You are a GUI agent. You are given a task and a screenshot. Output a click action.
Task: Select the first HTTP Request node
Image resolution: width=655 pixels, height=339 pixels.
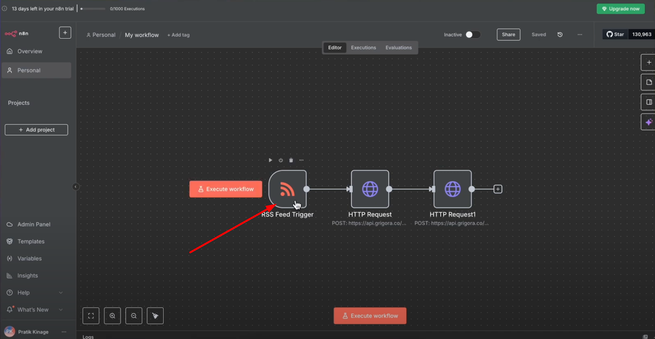click(370, 189)
